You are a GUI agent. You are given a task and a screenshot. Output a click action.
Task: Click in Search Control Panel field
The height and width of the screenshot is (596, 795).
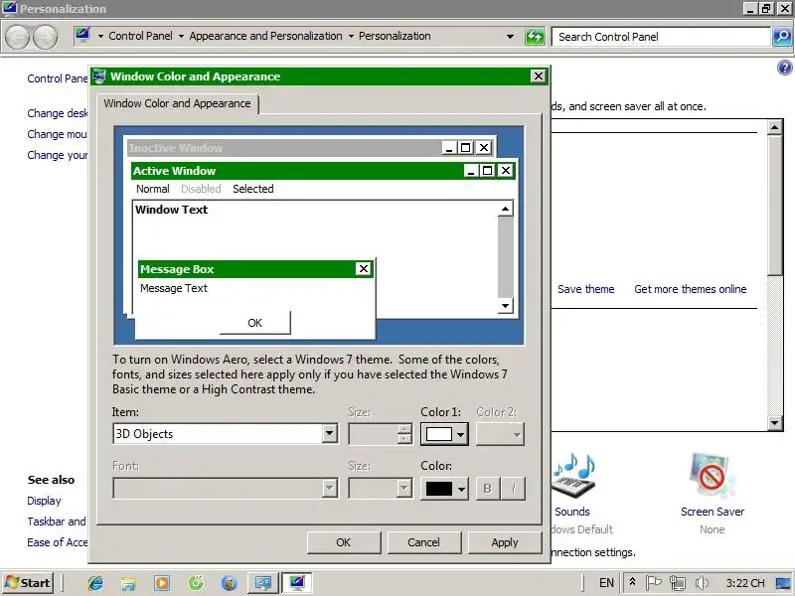click(x=661, y=37)
